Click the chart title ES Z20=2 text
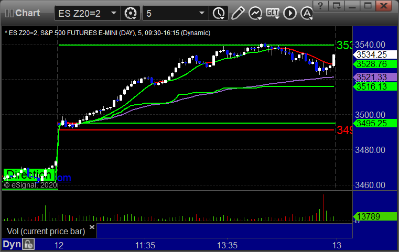 [x=107, y=33]
